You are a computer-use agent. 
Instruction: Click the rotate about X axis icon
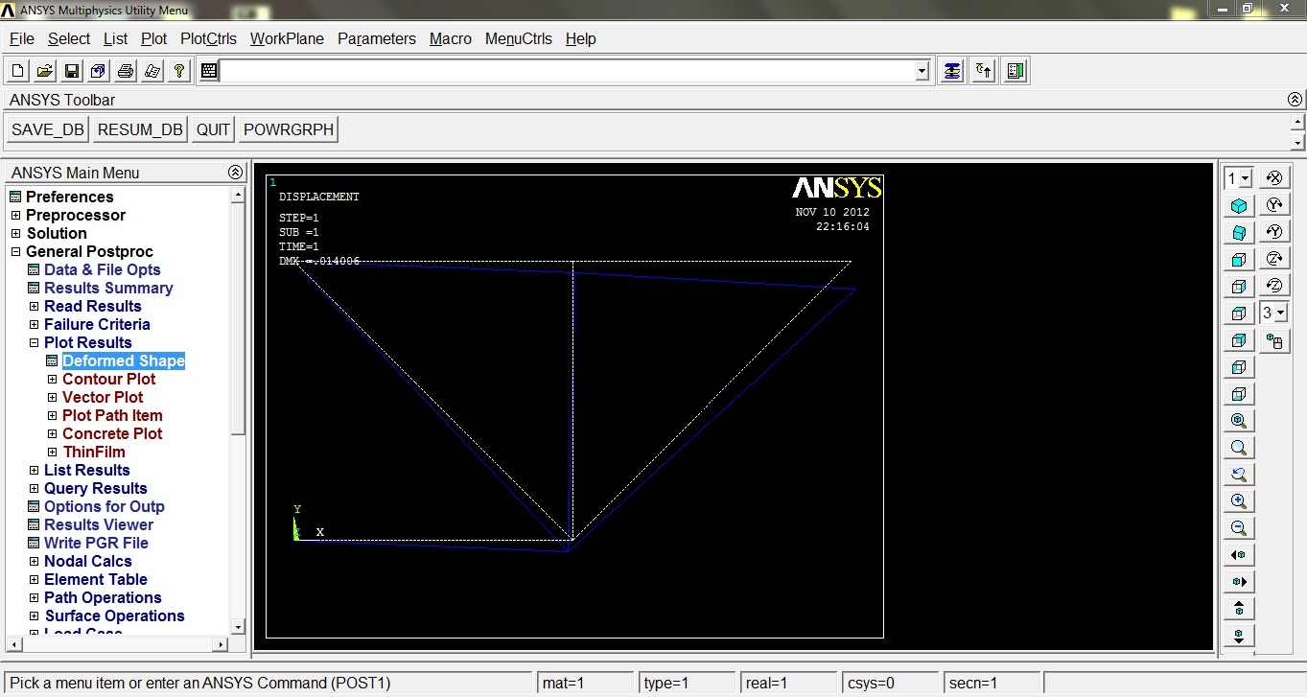pos(1274,178)
